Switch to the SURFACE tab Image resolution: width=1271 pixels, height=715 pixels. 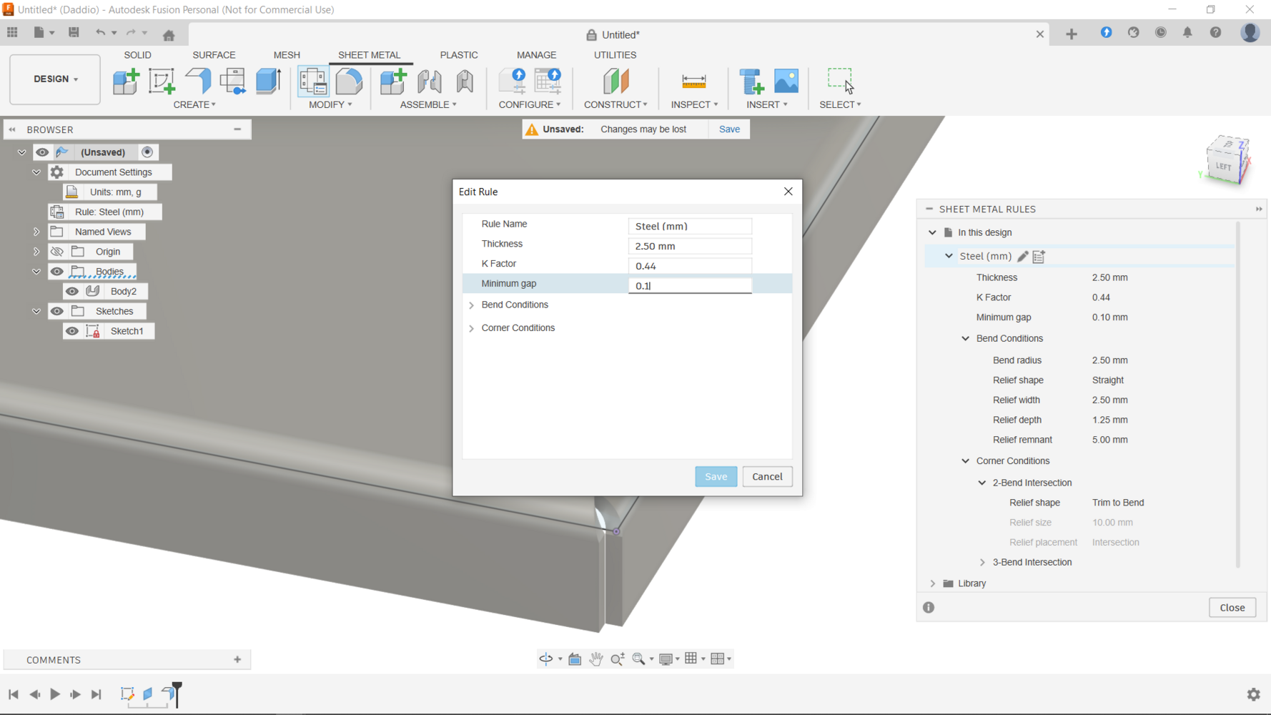pyautogui.click(x=214, y=55)
